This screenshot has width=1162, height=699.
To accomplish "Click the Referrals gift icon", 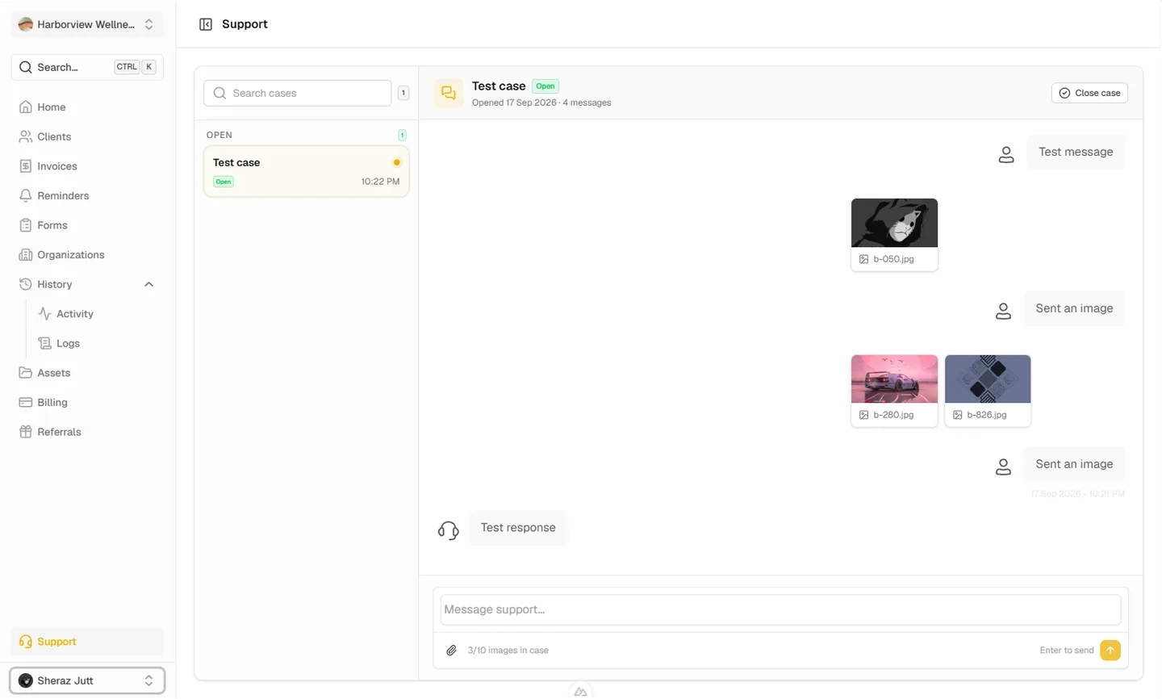I will click(x=26, y=432).
